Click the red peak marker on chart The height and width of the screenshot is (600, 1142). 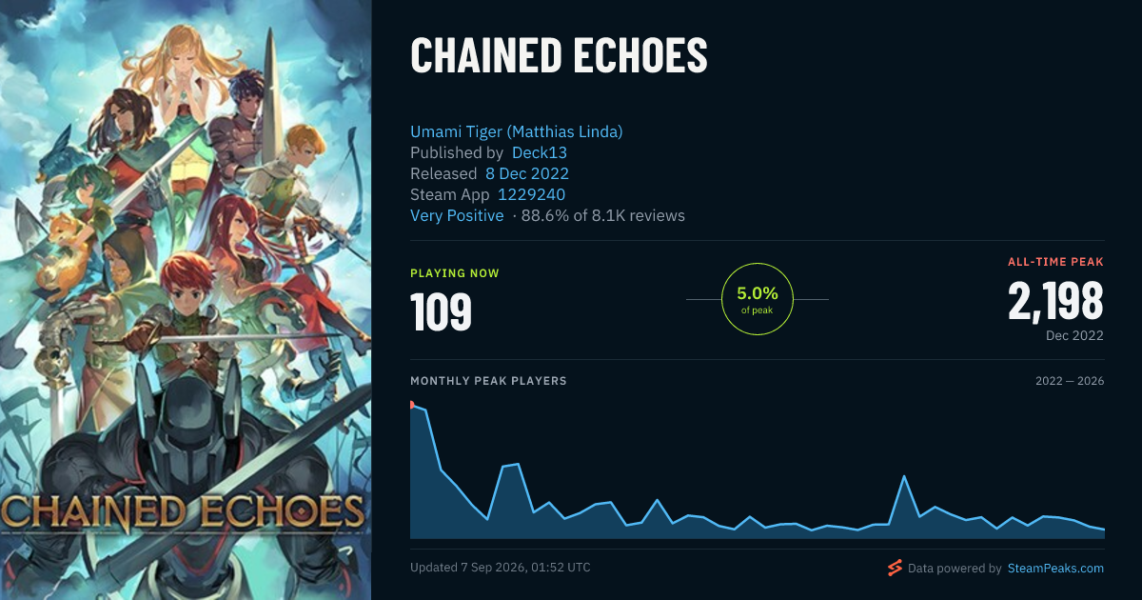point(412,405)
